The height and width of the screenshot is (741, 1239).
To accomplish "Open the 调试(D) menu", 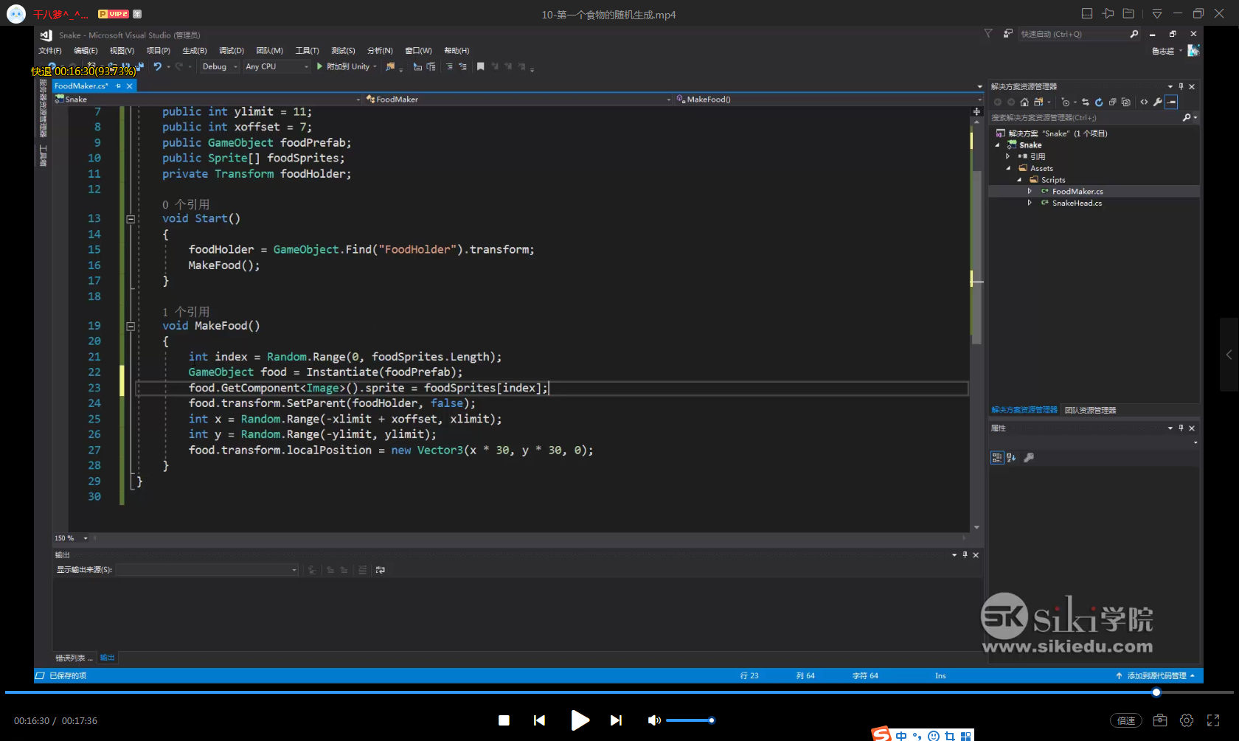I will [x=231, y=51].
